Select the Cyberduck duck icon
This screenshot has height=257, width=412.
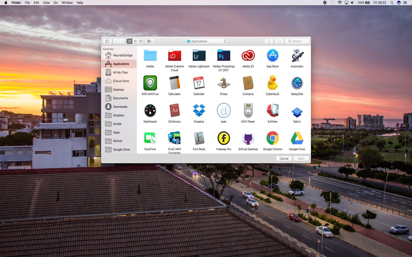[272, 83]
